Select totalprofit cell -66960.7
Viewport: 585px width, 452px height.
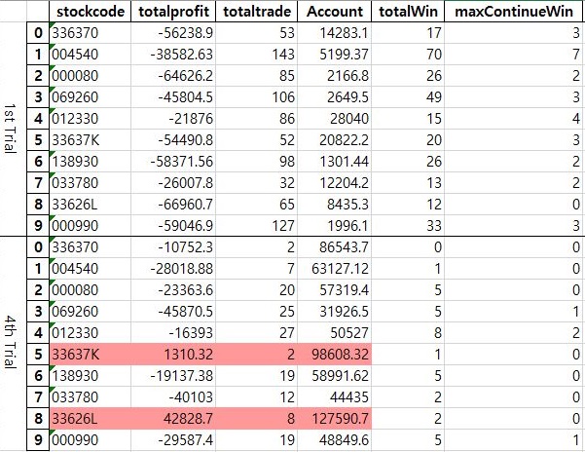pyautogui.click(x=173, y=205)
